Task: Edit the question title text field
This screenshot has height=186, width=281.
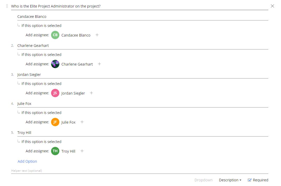Action: [x=139, y=6]
